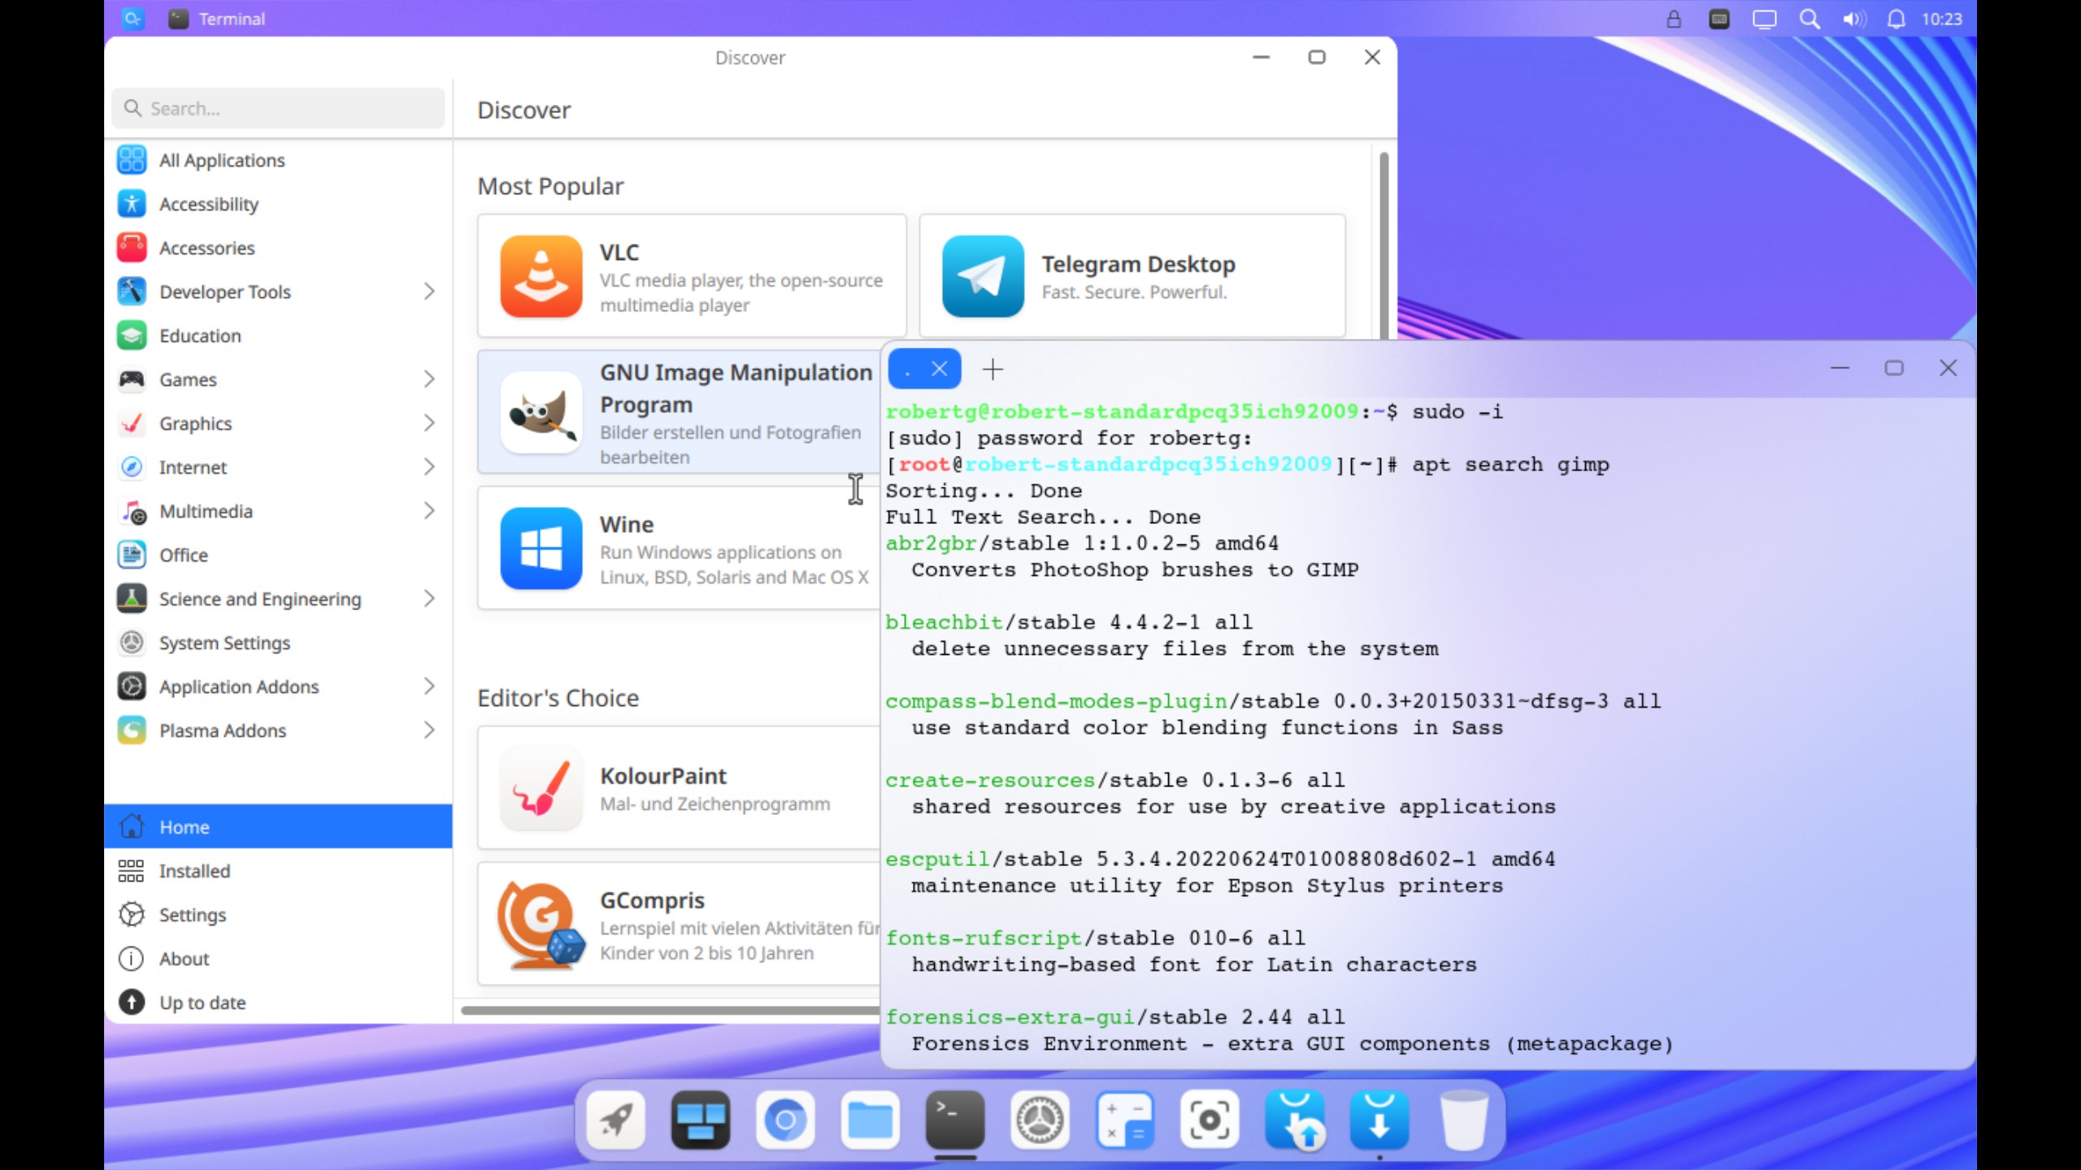Open the KolourPaint card title

point(663,775)
